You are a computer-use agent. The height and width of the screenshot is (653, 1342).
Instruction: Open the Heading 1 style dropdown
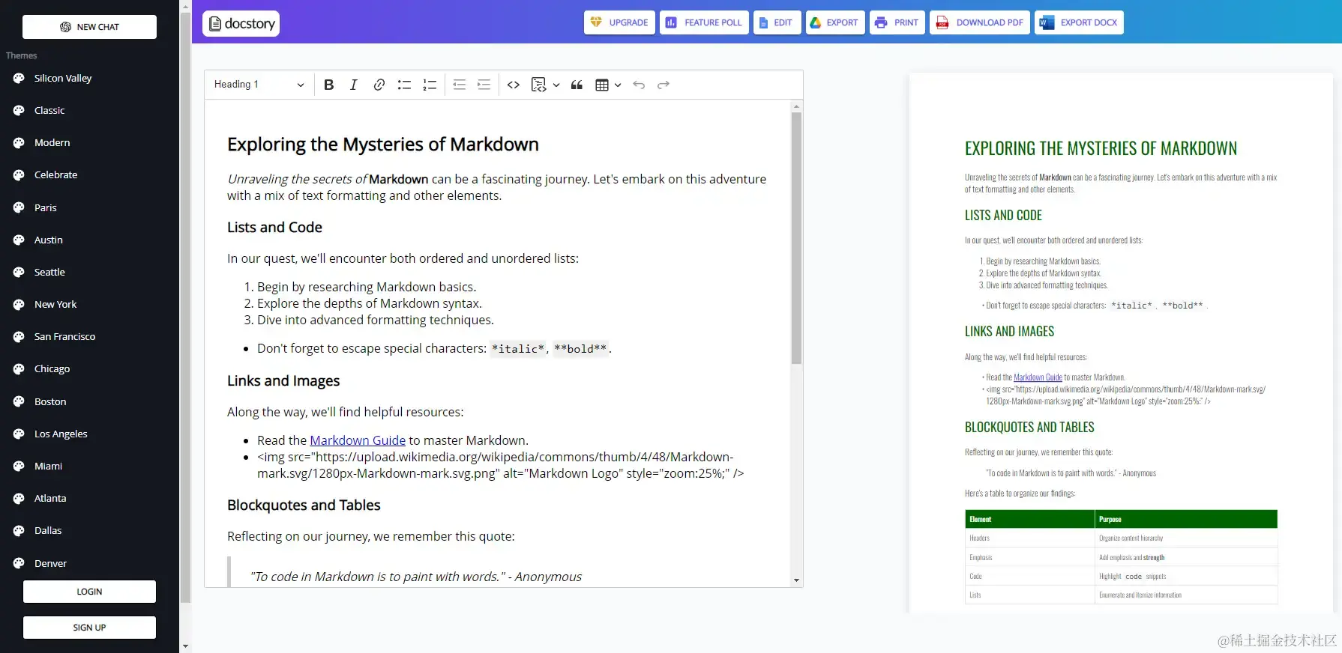pos(259,85)
